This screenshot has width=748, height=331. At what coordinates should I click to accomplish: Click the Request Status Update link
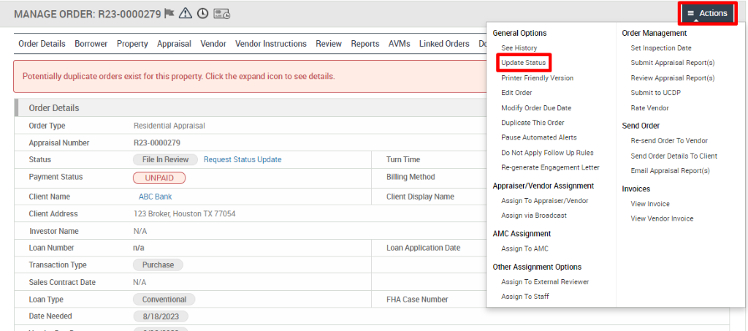point(243,160)
